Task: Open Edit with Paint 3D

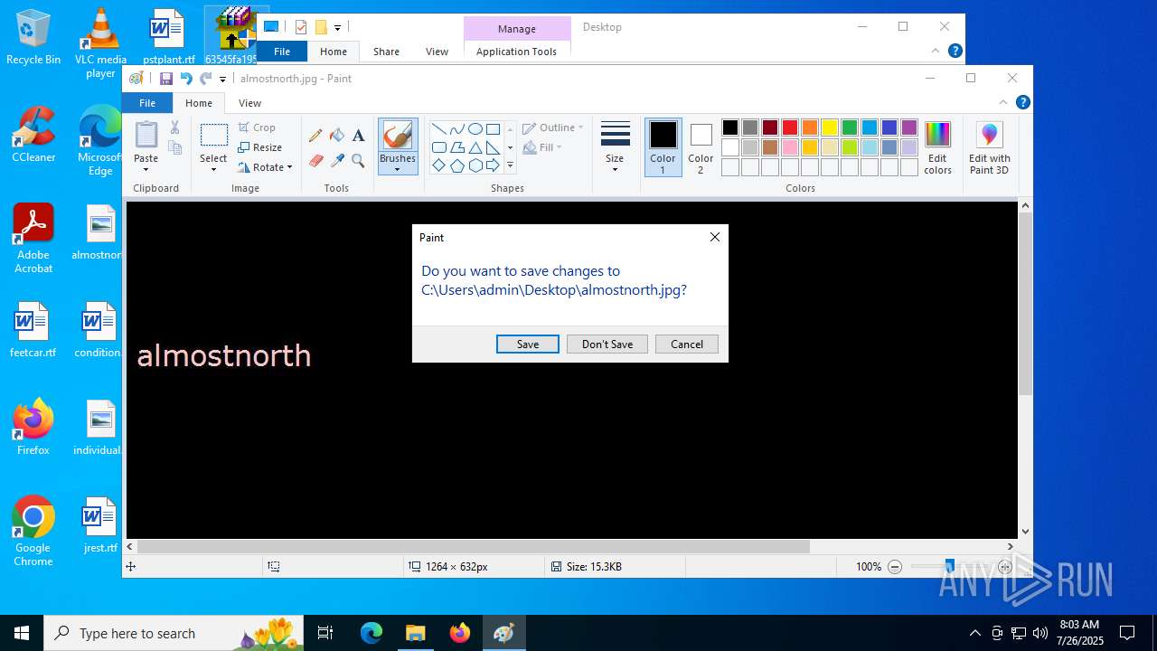Action: pyautogui.click(x=990, y=148)
